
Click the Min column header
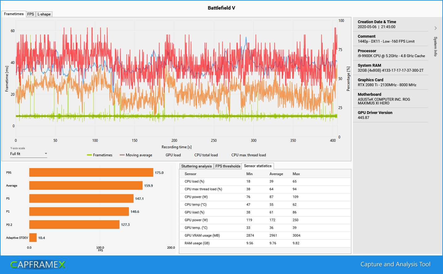pyautogui.click(x=249, y=174)
